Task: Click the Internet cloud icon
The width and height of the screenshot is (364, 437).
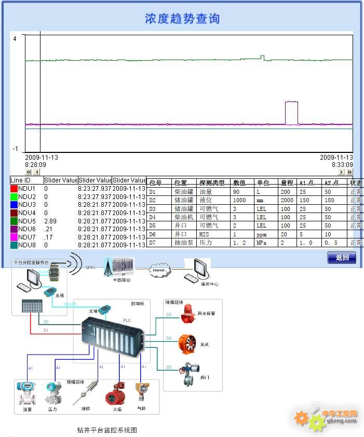Action: (x=158, y=270)
